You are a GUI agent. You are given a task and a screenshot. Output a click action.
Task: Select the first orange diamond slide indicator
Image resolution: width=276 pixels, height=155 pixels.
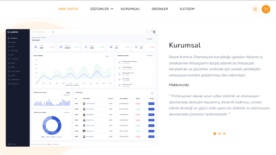(x=215, y=134)
